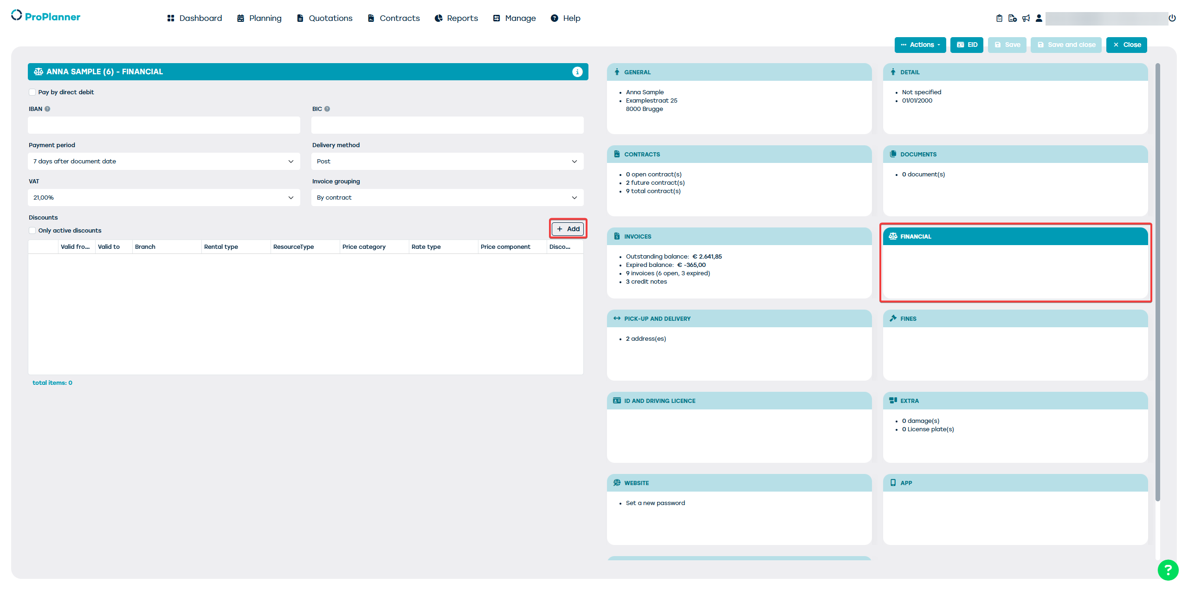Open the Reports menu

(456, 18)
